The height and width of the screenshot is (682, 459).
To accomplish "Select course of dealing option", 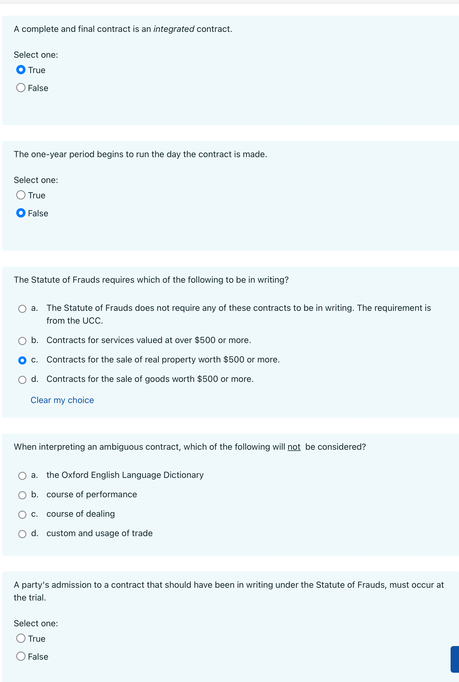I will tap(23, 514).
